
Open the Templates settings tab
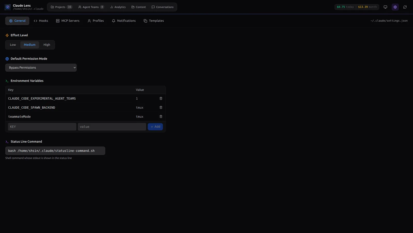[154, 21]
